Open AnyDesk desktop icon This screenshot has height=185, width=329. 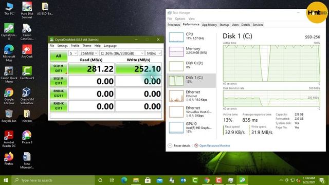click(27, 51)
